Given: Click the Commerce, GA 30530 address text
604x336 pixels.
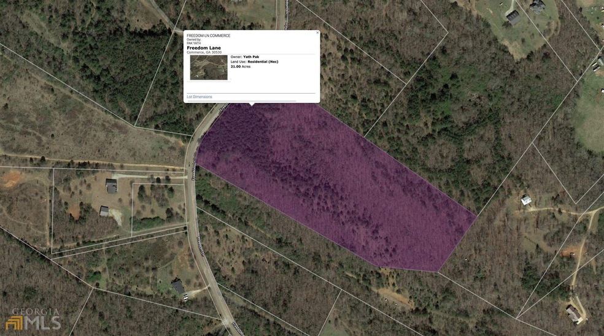Looking at the screenshot, I should [x=204, y=52].
